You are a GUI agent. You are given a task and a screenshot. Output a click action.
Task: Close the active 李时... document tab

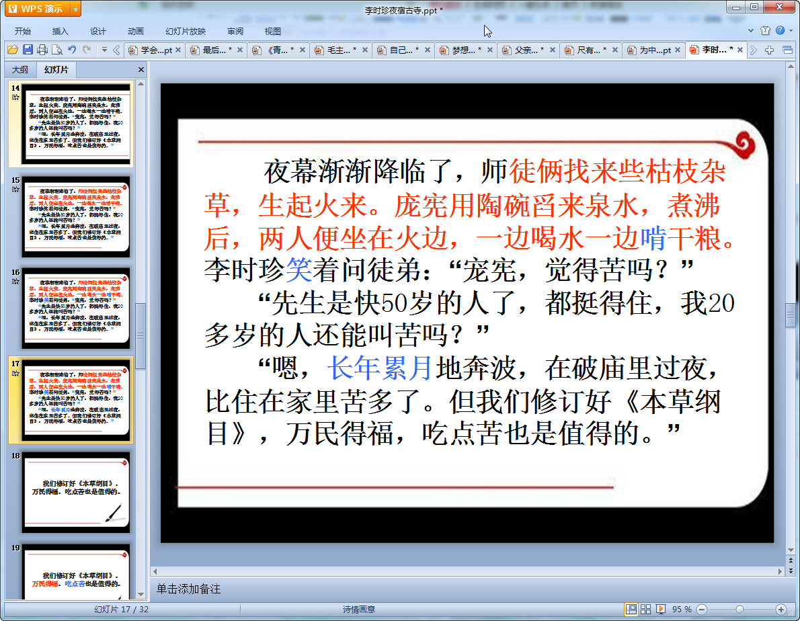[739, 50]
